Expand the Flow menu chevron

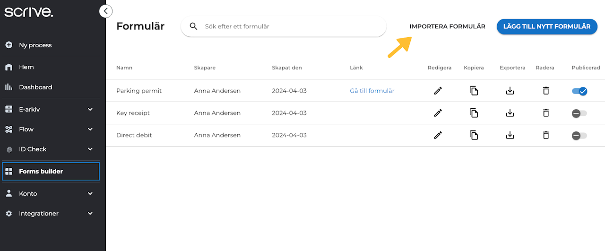point(90,129)
